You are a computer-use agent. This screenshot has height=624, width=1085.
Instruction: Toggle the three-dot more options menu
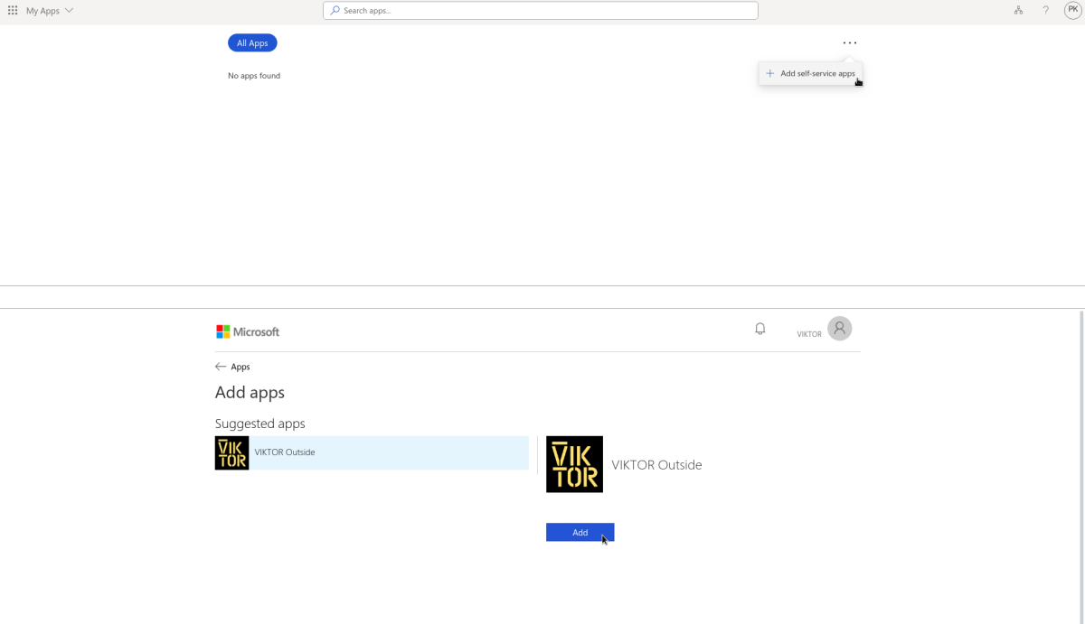pyautogui.click(x=849, y=42)
